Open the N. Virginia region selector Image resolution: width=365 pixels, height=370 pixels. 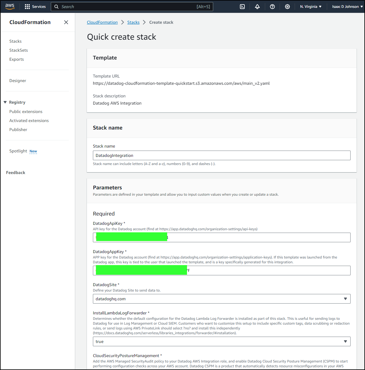click(x=311, y=7)
